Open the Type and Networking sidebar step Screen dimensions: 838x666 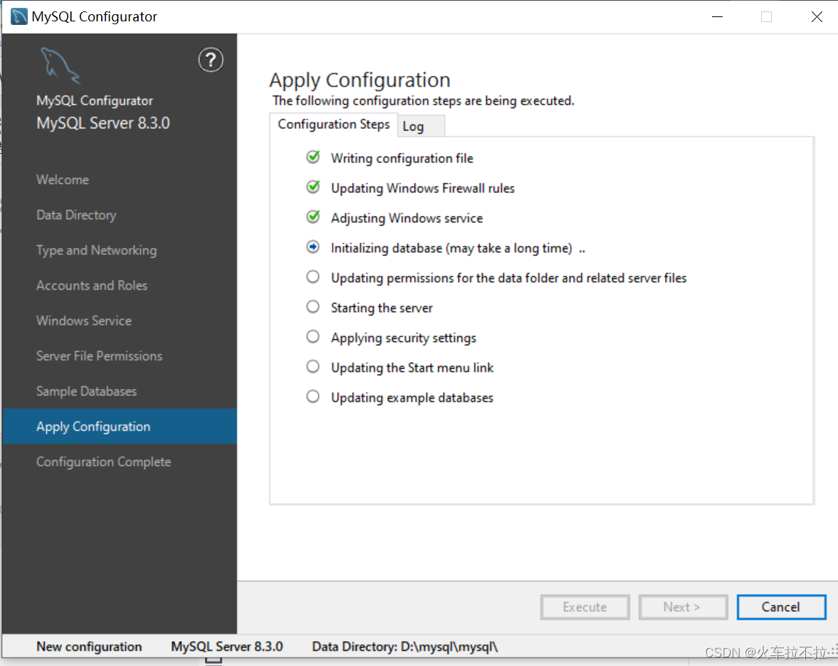pos(96,250)
